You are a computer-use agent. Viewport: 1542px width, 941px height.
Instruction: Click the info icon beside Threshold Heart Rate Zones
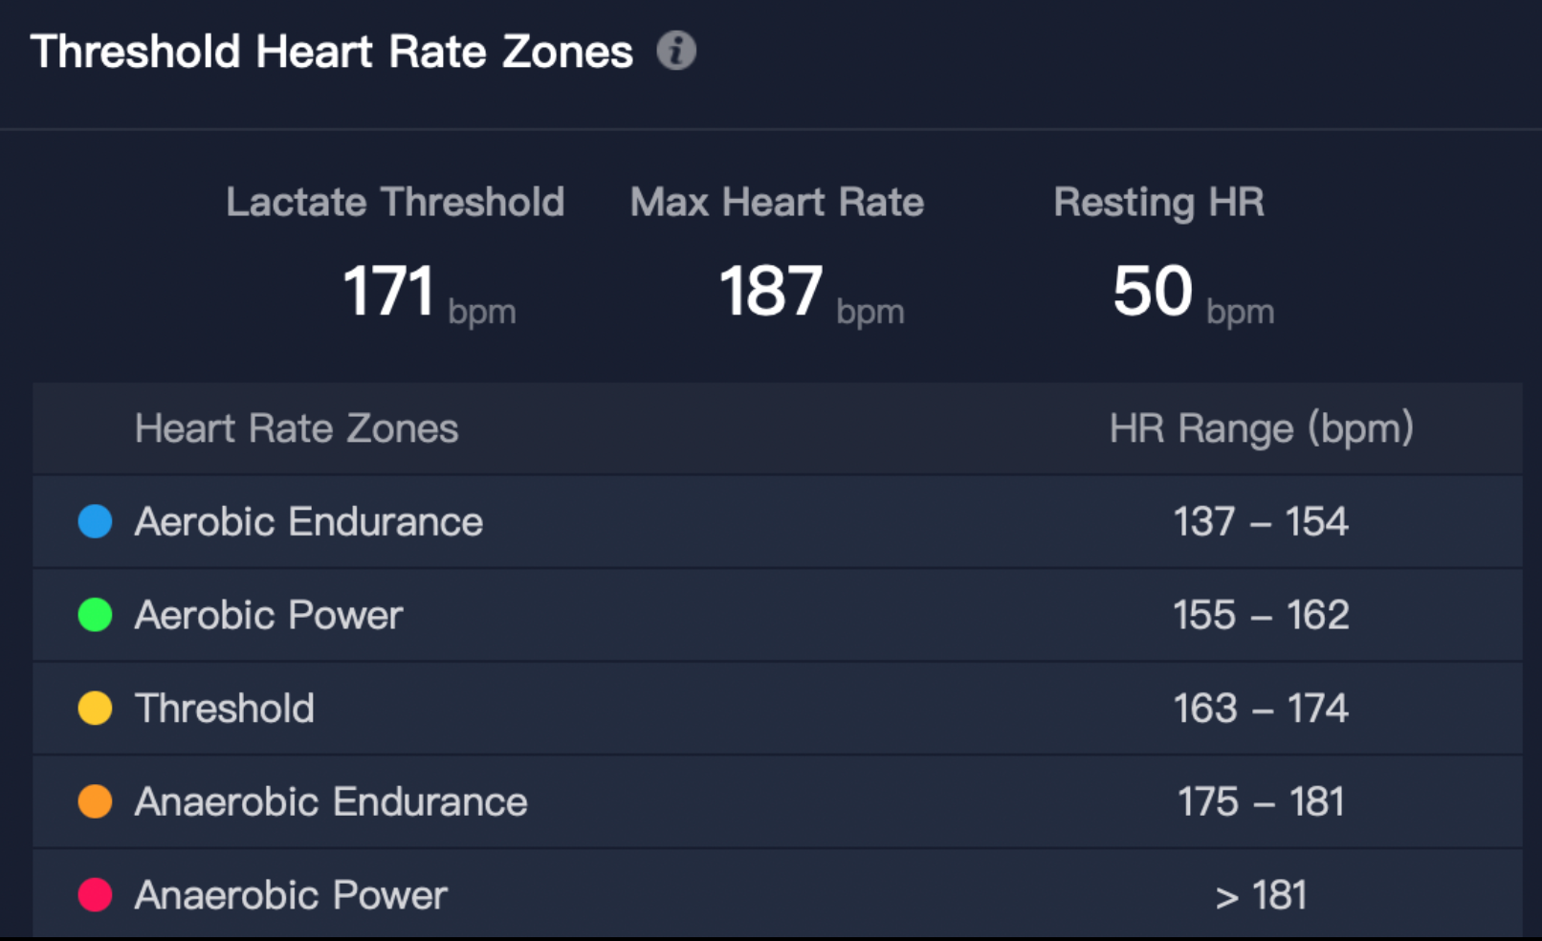pyautogui.click(x=676, y=51)
